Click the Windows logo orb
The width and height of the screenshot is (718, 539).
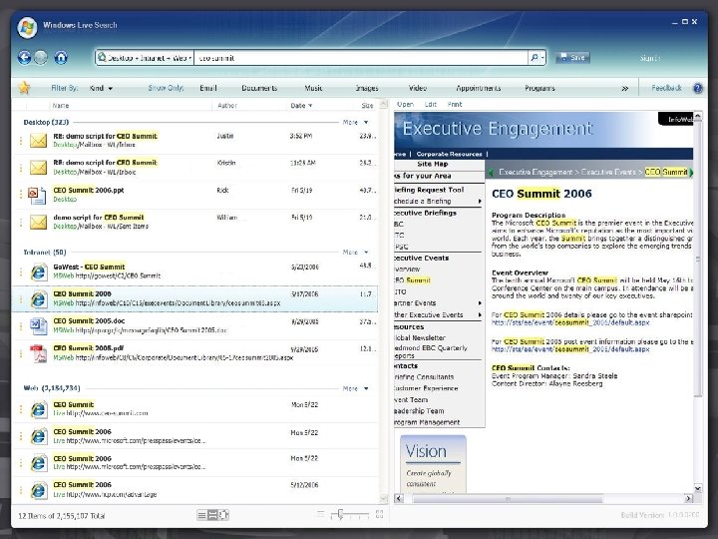click(x=27, y=27)
